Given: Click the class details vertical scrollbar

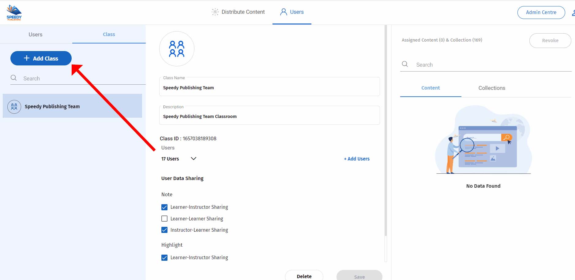Looking at the screenshot, I should tap(386, 131).
